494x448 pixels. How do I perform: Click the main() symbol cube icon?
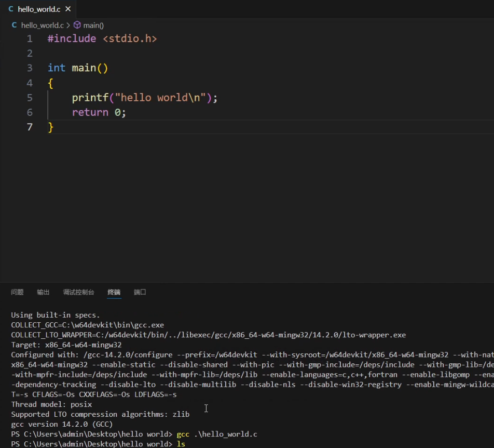tap(77, 25)
